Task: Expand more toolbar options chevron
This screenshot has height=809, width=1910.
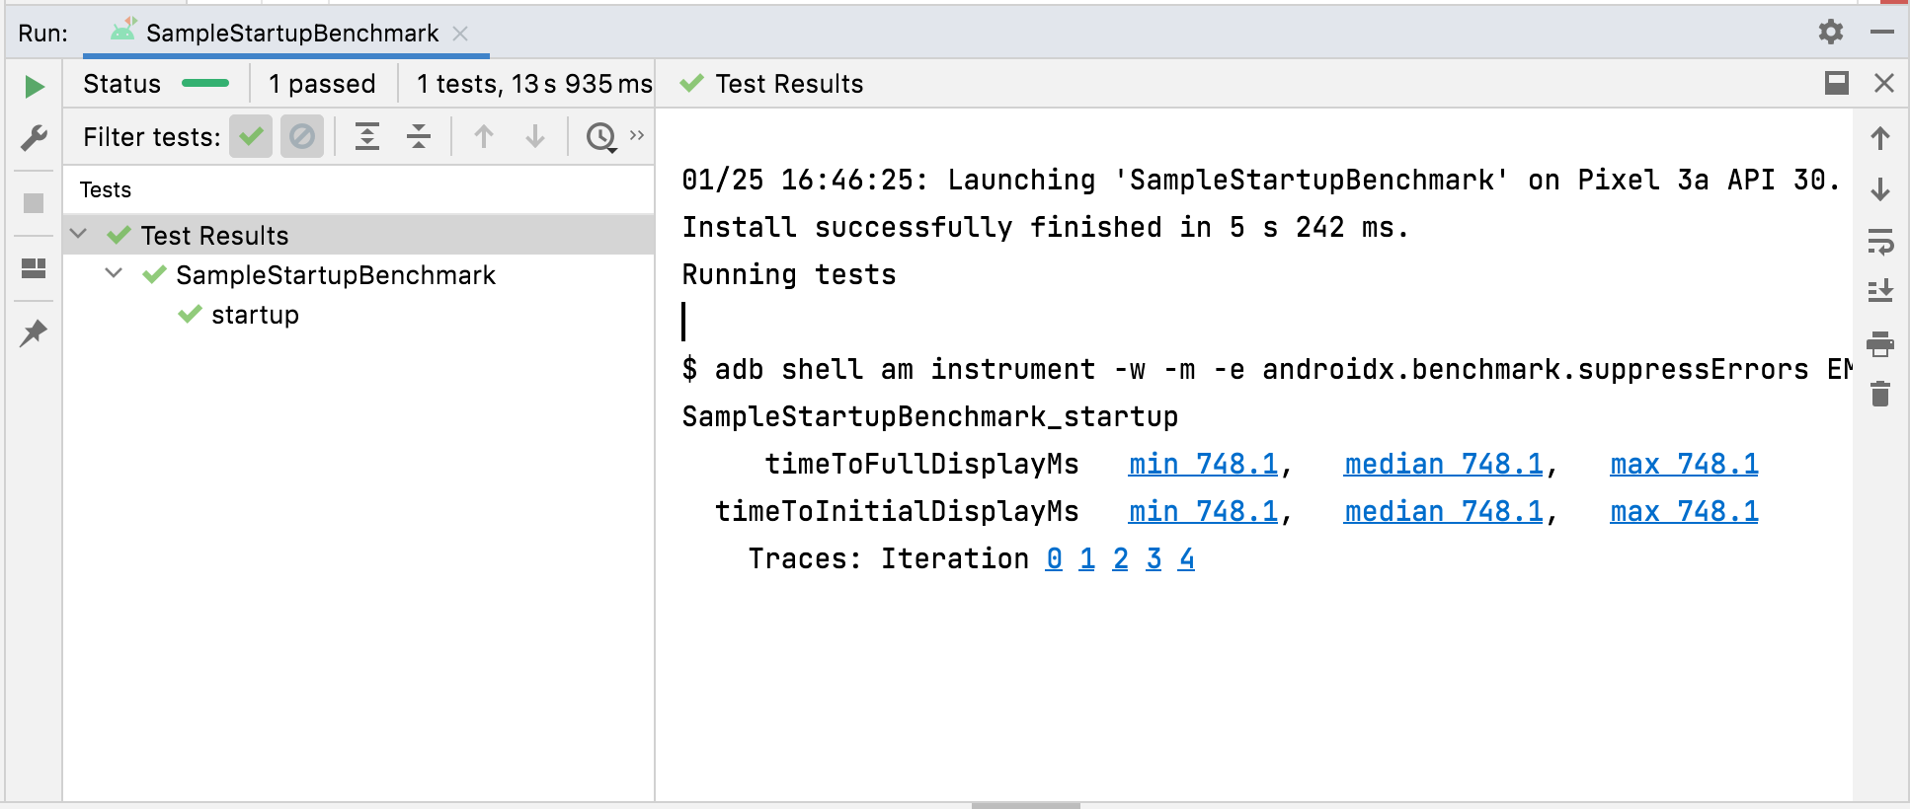Action: 637,135
